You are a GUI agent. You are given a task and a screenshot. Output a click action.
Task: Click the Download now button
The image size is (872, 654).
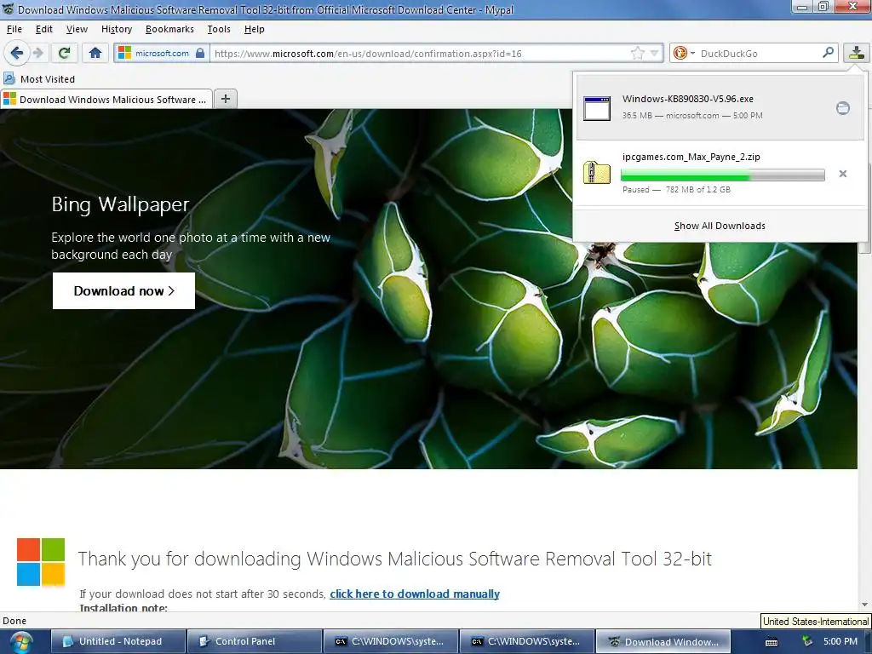(x=123, y=290)
